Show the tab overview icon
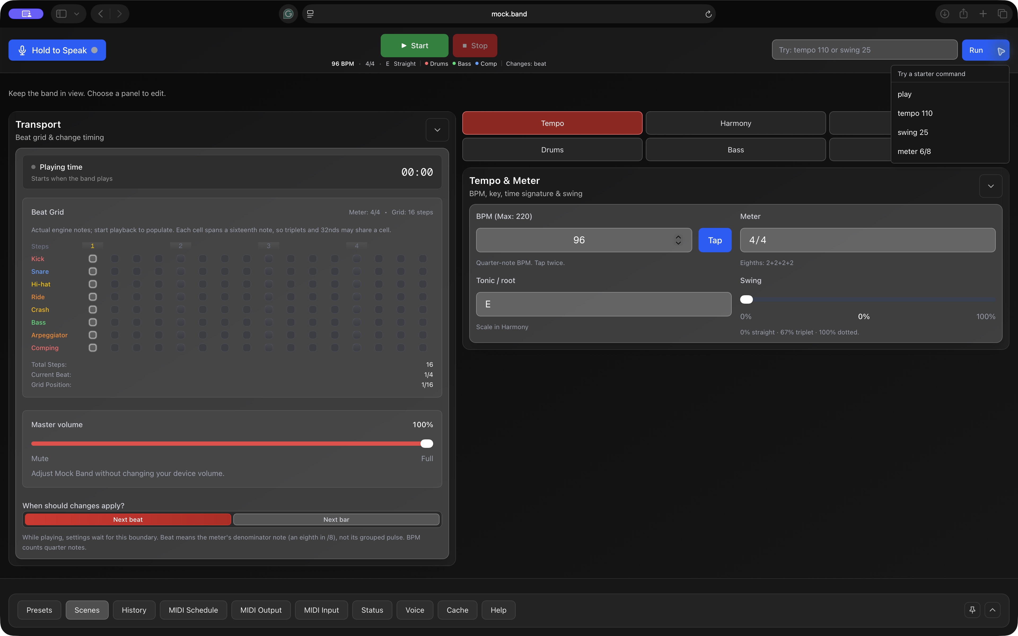 pyautogui.click(x=1002, y=14)
